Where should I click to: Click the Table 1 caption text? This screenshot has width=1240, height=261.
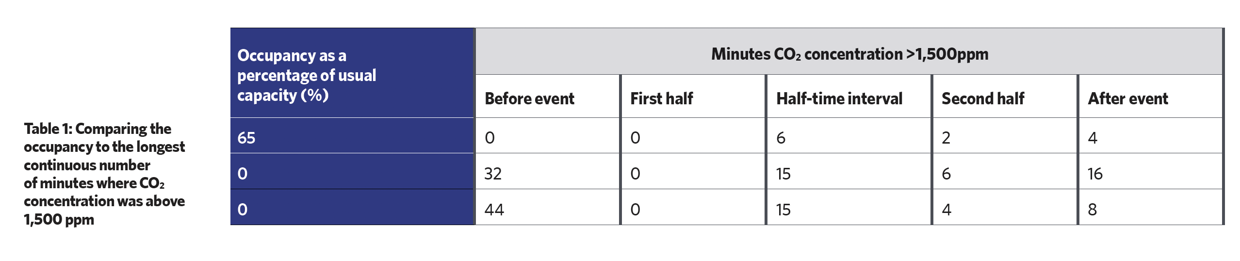[x=104, y=174]
